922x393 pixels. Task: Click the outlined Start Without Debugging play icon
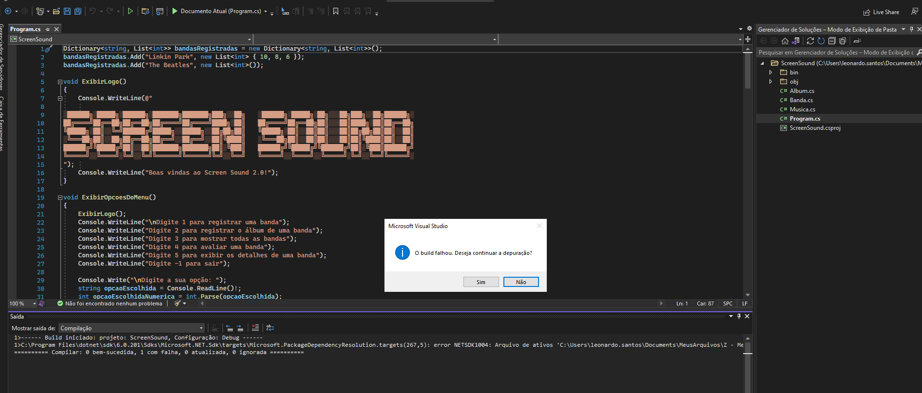coord(130,11)
